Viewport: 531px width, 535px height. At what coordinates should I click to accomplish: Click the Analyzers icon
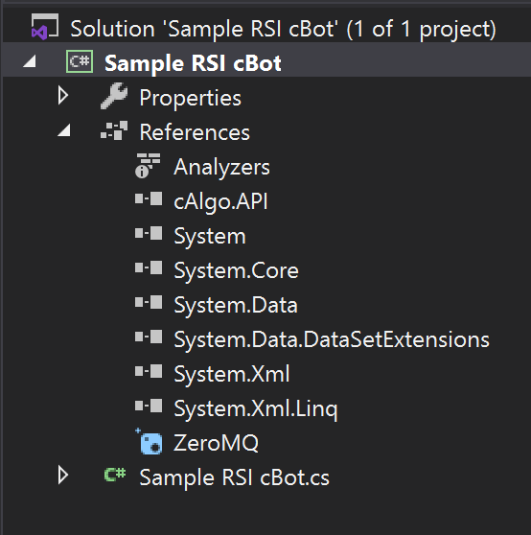(x=148, y=166)
